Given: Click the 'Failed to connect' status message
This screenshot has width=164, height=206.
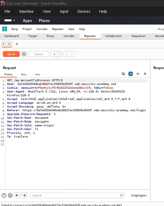Looking at the screenshot, I should 62,205.
